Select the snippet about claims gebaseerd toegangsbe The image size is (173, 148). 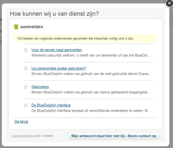pos(91,92)
